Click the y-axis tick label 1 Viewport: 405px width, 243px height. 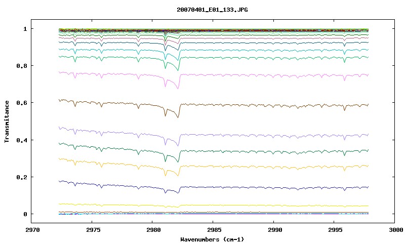tap(25, 29)
